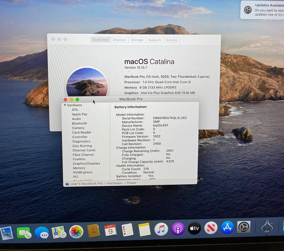Click the memory text 8 GB 2133 MHz LPDDR3

[158, 87]
